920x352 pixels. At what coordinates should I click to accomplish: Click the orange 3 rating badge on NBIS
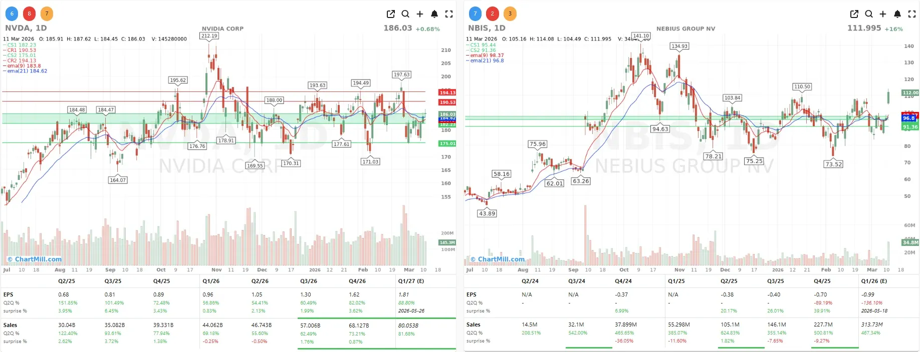(x=510, y=13)
